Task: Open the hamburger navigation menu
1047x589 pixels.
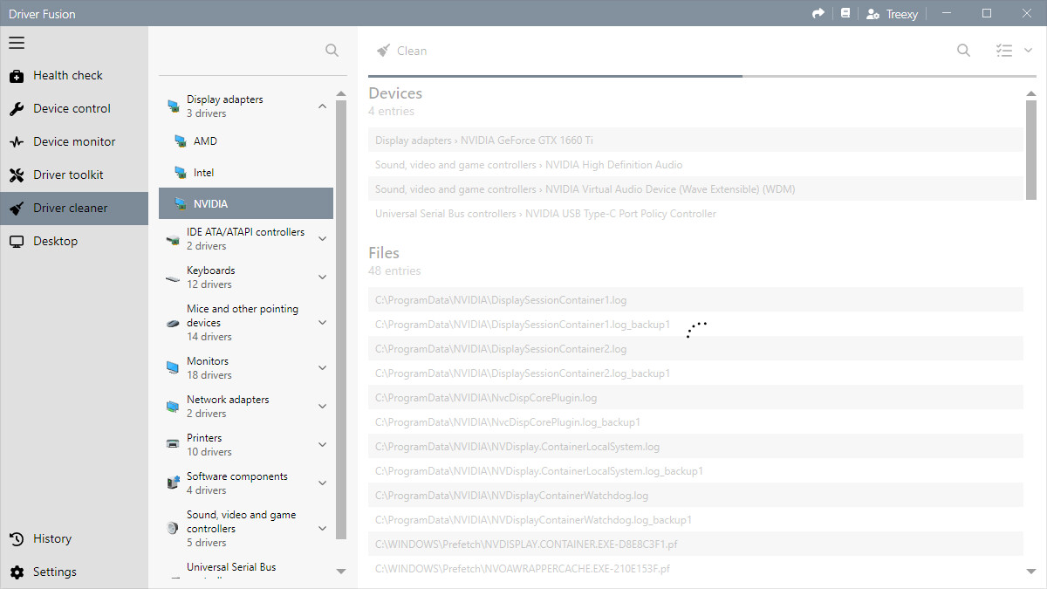Action: tap(17, 43)
